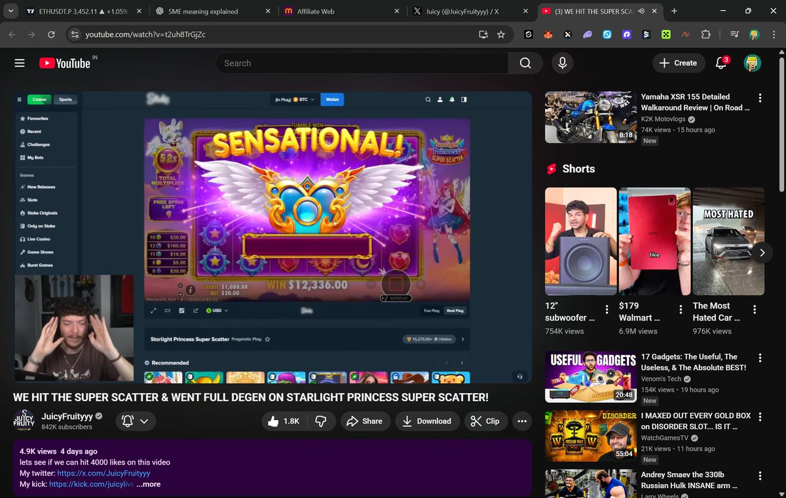Open a new browser tab
786x498 pixels.
point(674,11)
